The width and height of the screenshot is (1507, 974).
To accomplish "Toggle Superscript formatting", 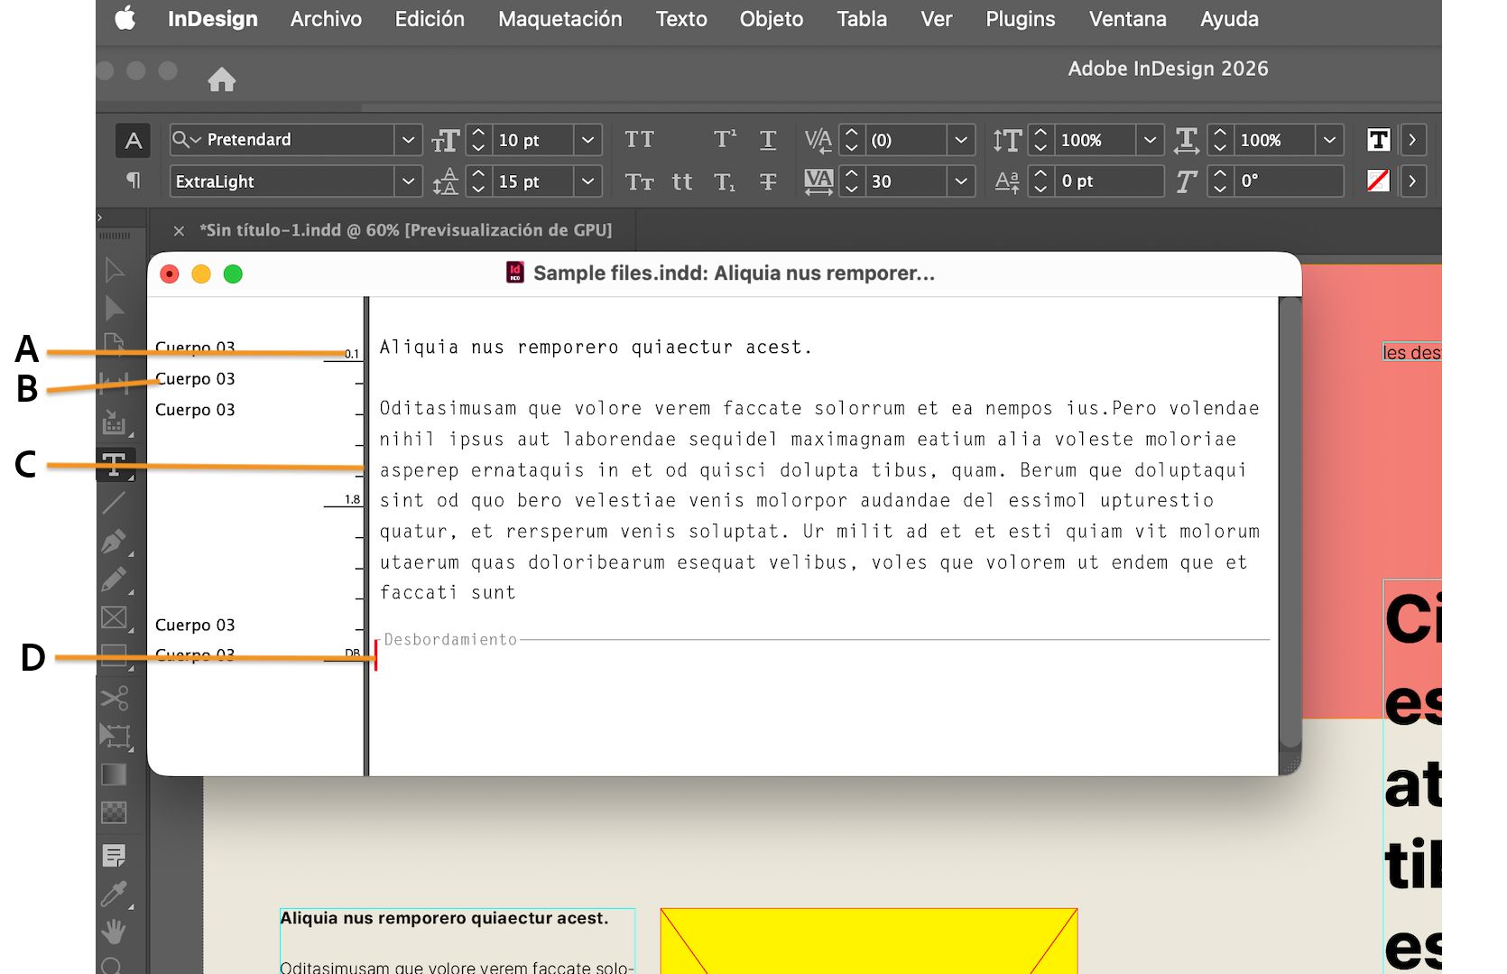I will click(x=725, y=139).
